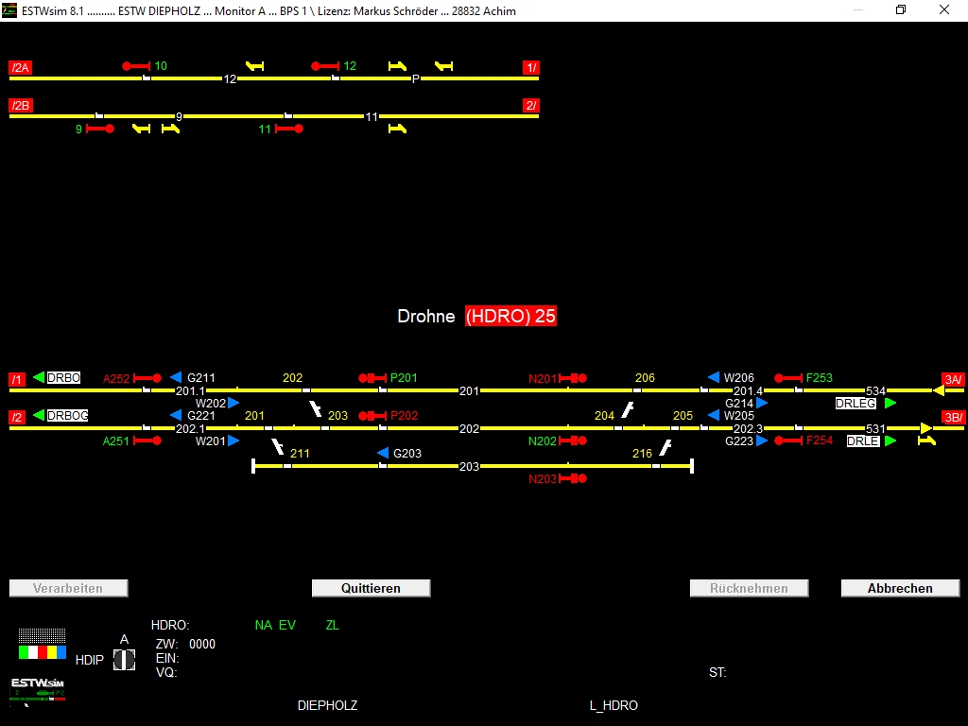Select signal N203 below track 203
Viewport: 968px width, 726px height.
573,479
